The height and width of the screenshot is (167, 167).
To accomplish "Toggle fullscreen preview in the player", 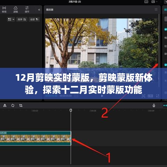I will [158, 96].
